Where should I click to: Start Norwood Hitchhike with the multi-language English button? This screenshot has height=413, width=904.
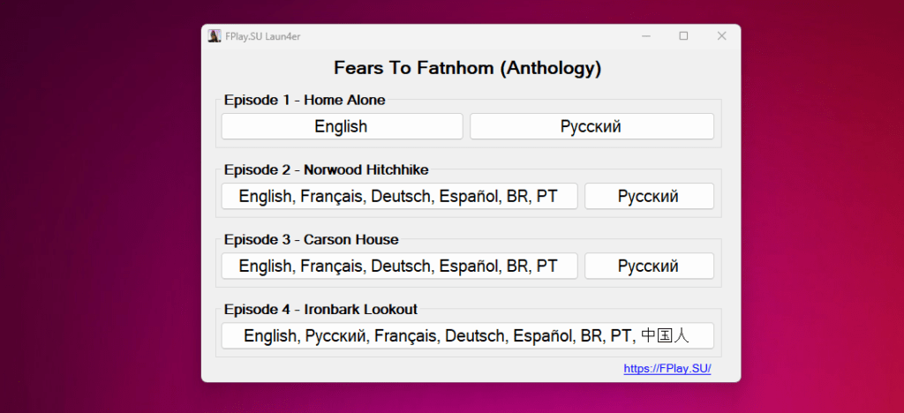399,196
